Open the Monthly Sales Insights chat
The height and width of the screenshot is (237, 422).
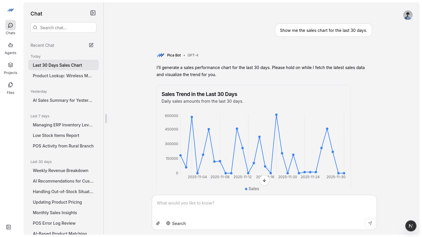pyautogui.click(x=63, y=212)
